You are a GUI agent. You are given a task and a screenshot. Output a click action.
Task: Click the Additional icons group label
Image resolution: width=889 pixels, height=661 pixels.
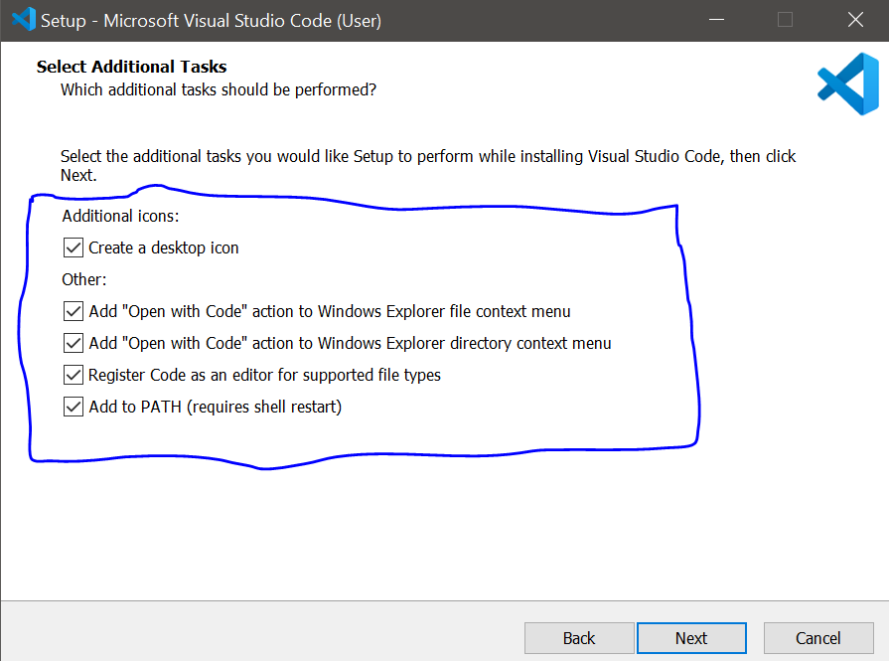(120, 216)
